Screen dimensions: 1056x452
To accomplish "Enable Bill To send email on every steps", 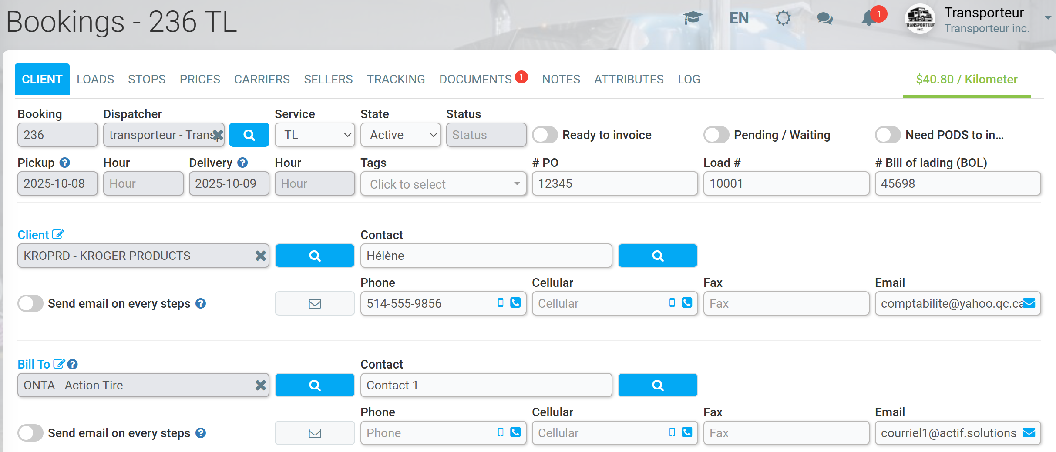I will [x=30, y=433].
